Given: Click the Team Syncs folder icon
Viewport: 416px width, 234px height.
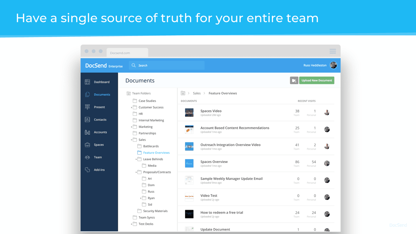Looking at the screenshot, I should tap(135, 217).
